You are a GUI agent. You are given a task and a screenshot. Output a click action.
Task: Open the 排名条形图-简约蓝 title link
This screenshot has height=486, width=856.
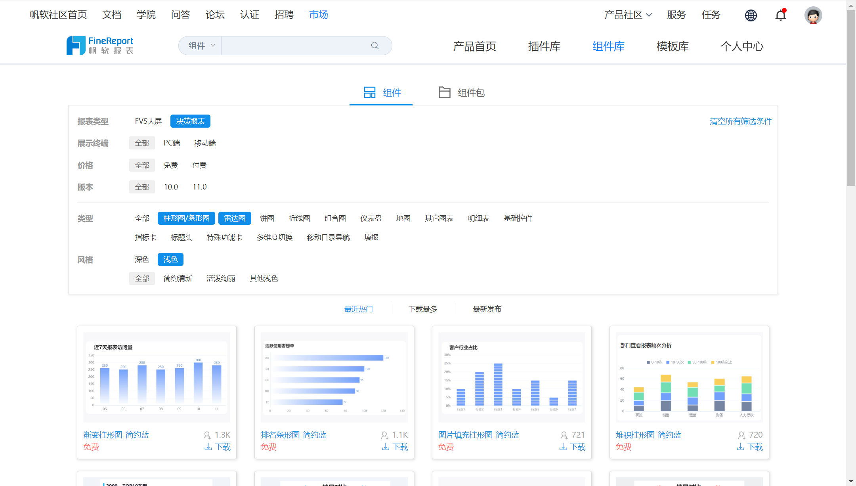tap(293, 435)
